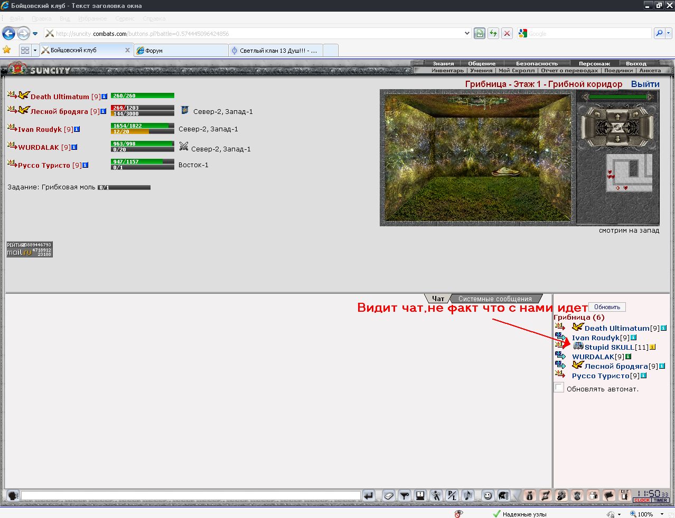Open the Quick Tabs dropdown arrow
Viewport: 675px width, 518px height.
click(35, 50)
